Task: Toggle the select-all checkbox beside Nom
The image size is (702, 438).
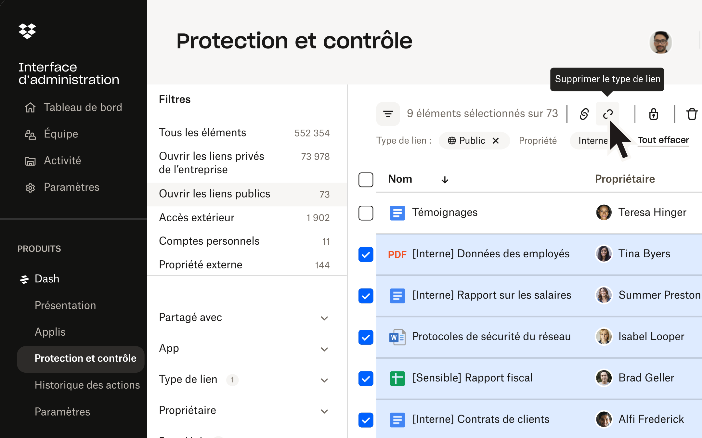Action: 366,180
